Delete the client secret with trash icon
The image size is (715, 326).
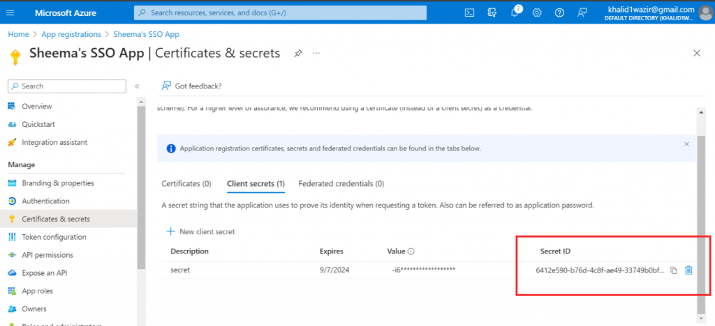point(688,270)
